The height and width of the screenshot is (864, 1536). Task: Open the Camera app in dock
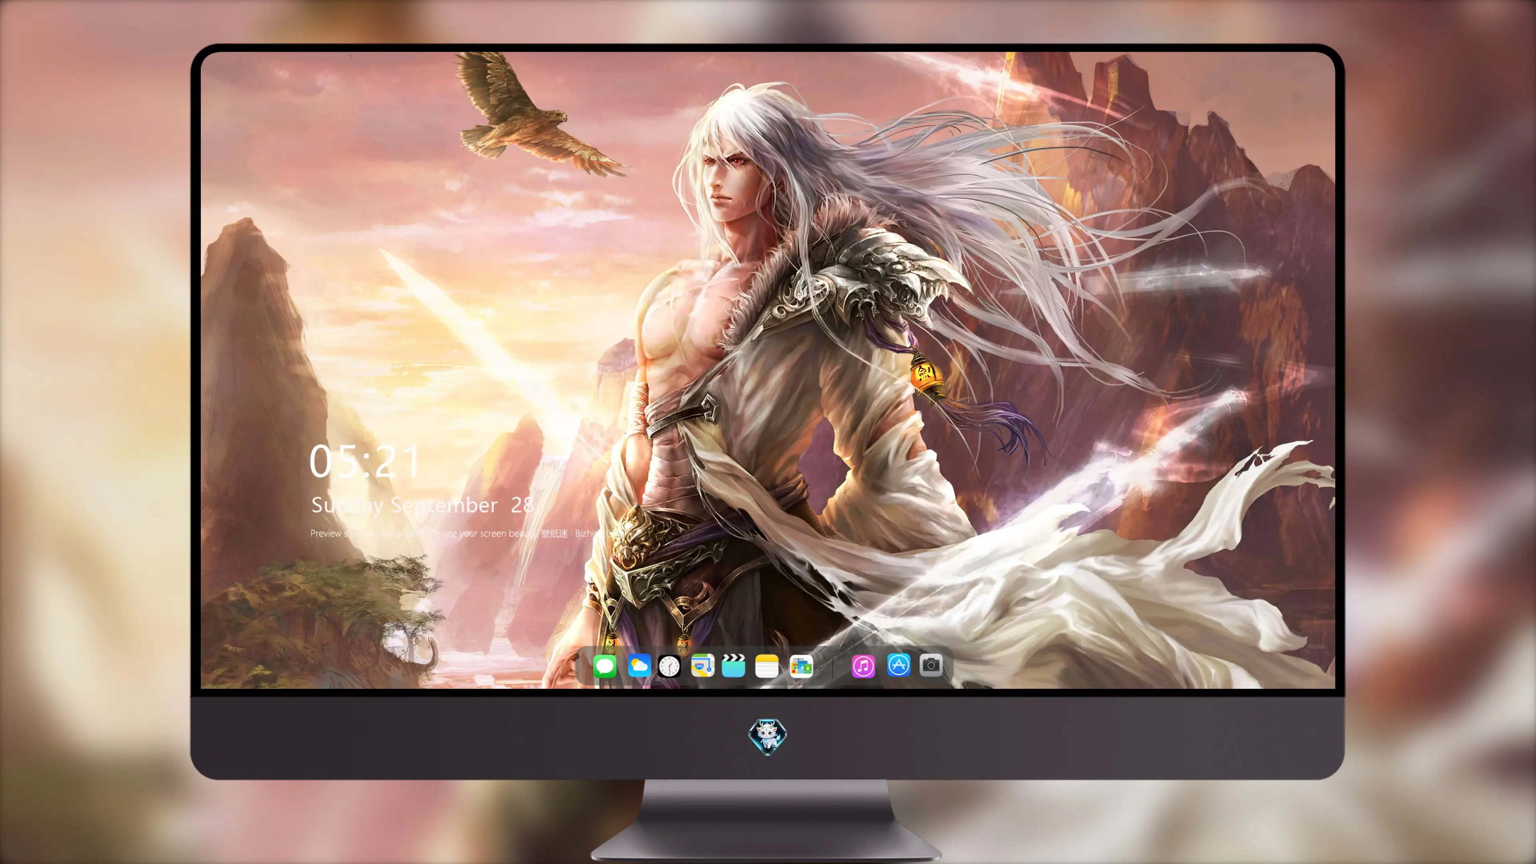pyautogui.click(x=931, y=665)
